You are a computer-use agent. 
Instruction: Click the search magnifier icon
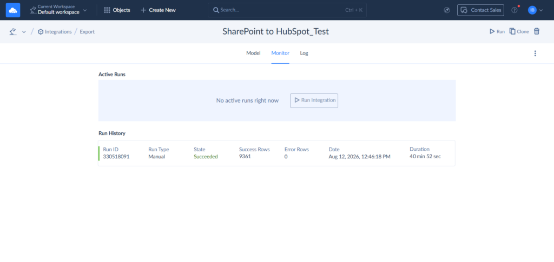pyautogui.click(x=216, y=10)
